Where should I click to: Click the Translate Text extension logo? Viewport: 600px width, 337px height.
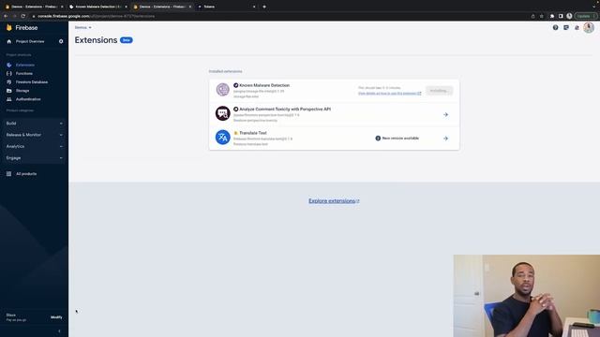(222, 138)
